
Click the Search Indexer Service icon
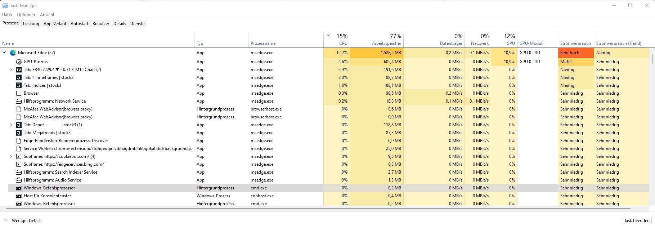click(x=19, y=172)
